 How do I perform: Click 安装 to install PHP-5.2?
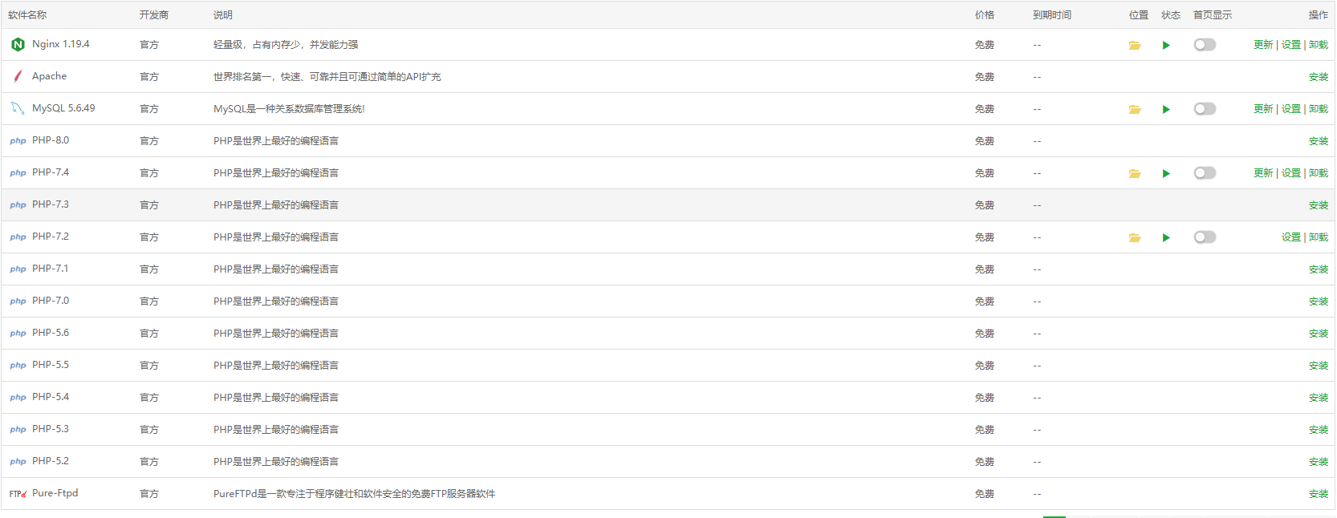pos(1319,462)
